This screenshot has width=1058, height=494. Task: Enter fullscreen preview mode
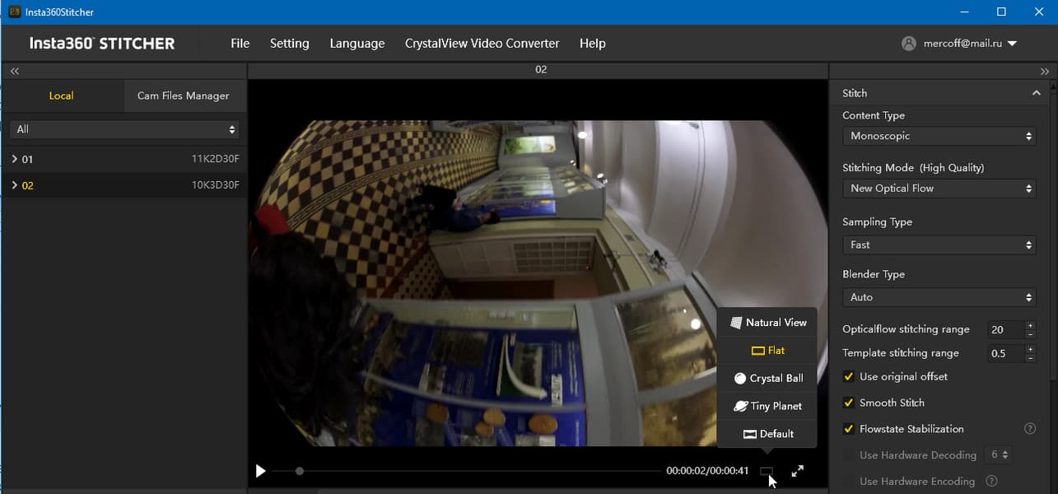[797, 471]
